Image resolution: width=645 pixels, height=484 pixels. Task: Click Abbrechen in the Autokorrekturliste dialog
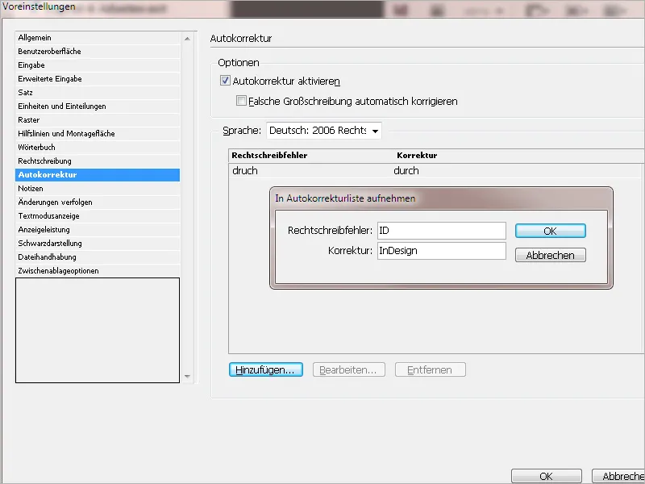(x=551, y=255)
